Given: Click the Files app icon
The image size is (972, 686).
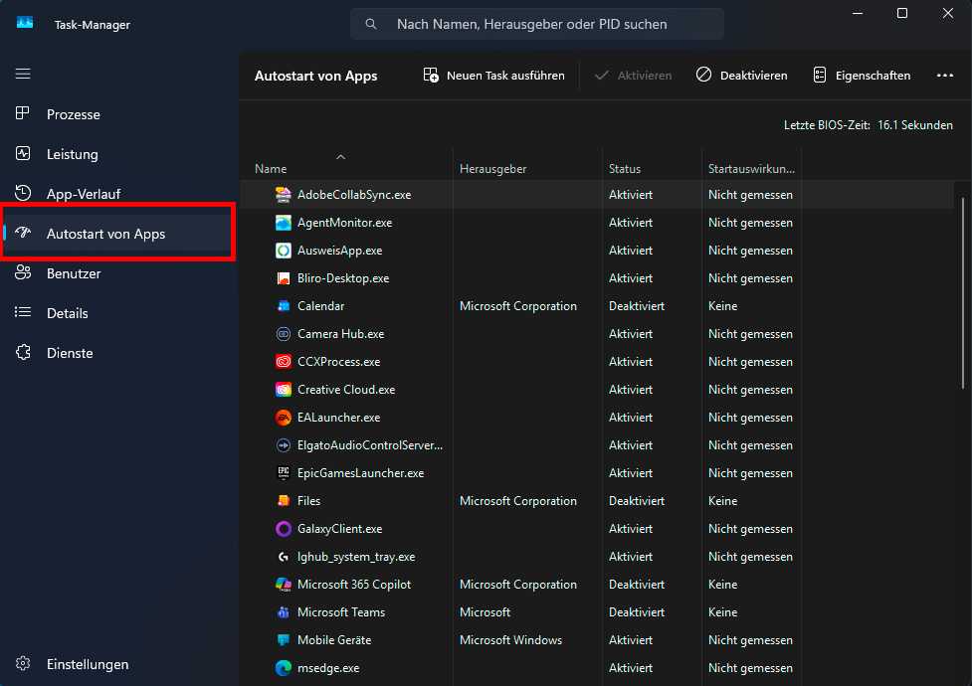Looking at the screenshot, I should click(x=284, y=501).
